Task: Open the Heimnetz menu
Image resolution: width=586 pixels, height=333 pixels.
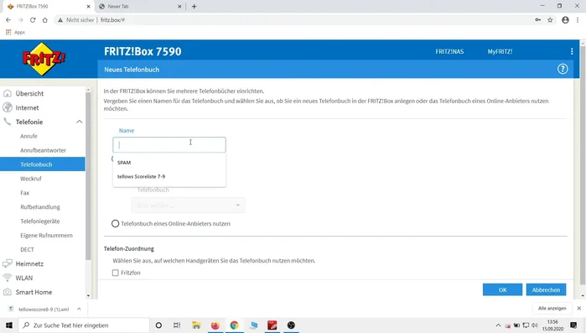Action: tap(29, 264)
